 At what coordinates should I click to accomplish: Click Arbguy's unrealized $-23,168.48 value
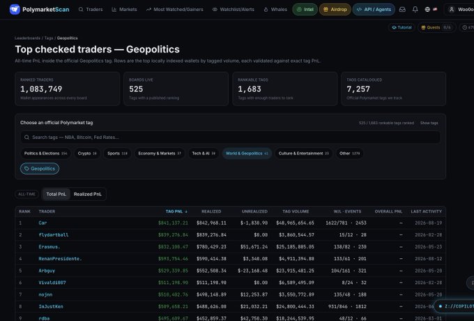(x=252, y=271)
